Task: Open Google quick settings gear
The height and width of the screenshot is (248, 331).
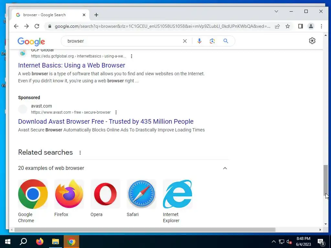Action: pyautogui.click(x=312, y=41)
